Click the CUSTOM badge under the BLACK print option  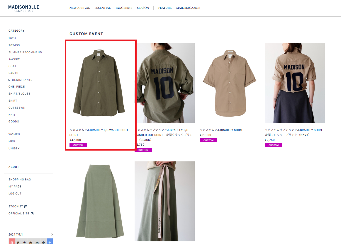(x=143, y=150)
